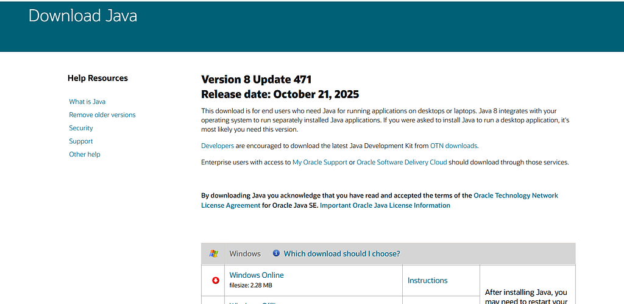Open Remove older versions link

(x=102, y=115)
